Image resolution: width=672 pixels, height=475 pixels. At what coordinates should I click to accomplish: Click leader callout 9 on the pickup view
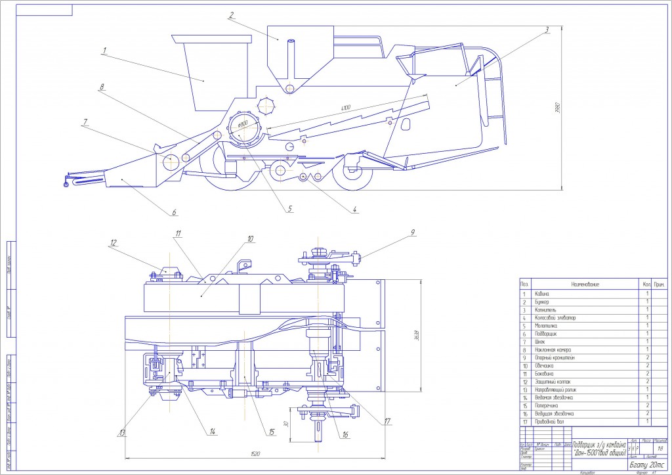click(x=412, y=233)
